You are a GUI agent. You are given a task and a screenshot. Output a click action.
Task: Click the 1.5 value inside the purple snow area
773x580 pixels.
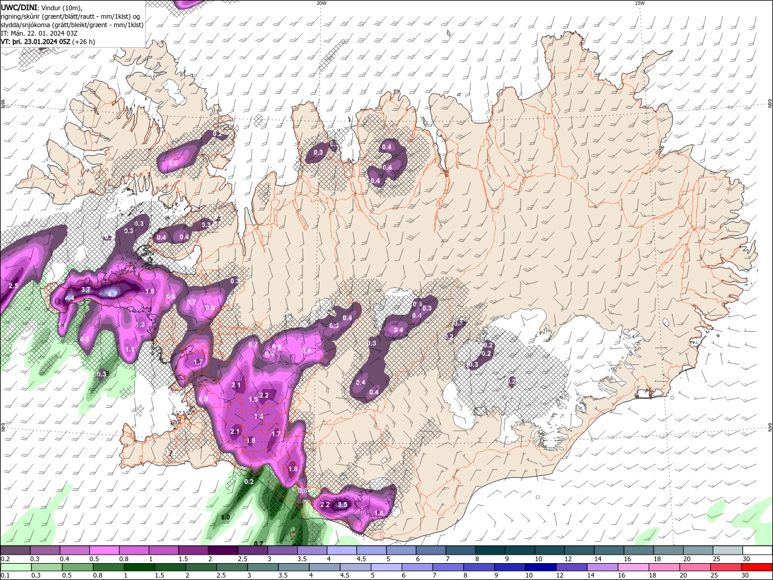coord(254,399)
